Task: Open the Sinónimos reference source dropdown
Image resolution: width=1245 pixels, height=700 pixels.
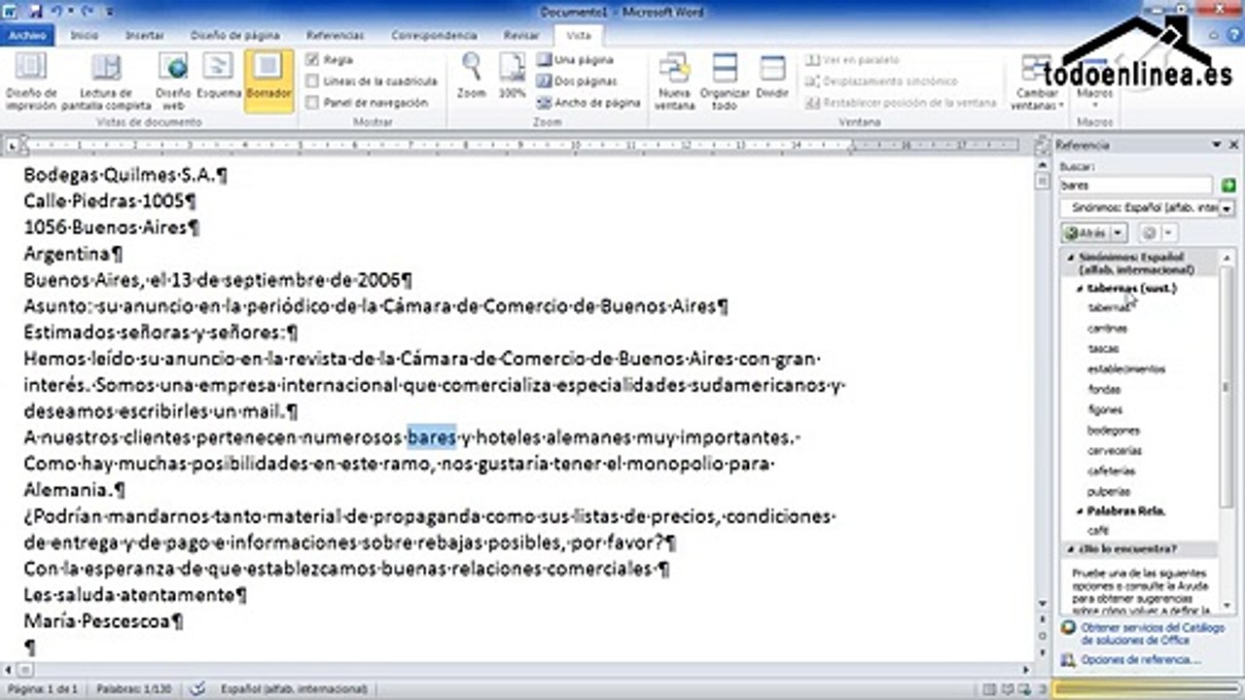Action: click(x=1226, y=208)
